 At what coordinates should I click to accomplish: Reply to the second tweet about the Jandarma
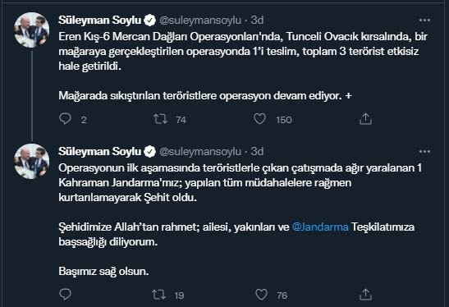coord(65,295)
